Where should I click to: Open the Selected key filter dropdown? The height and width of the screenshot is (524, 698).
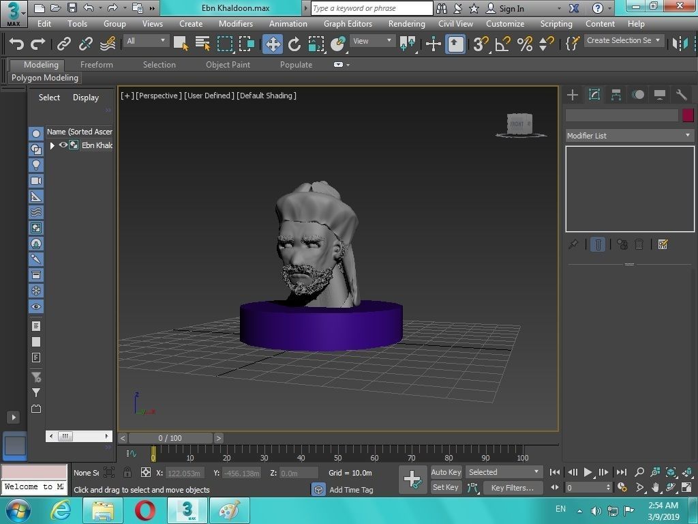504,472
